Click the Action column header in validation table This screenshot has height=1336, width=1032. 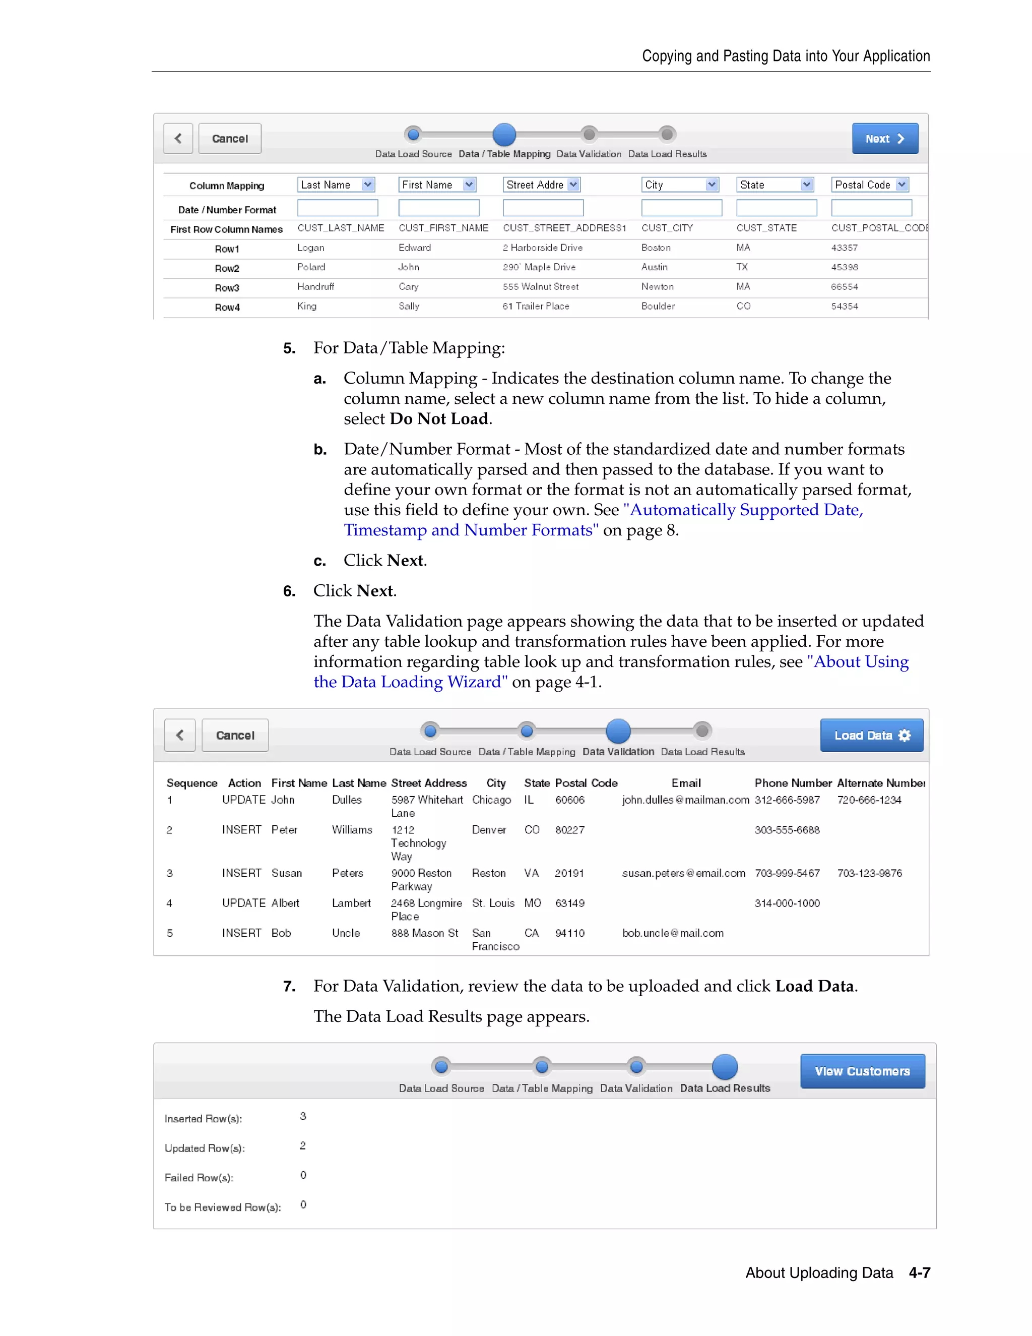pyautogui.click(x=244, y=783)
